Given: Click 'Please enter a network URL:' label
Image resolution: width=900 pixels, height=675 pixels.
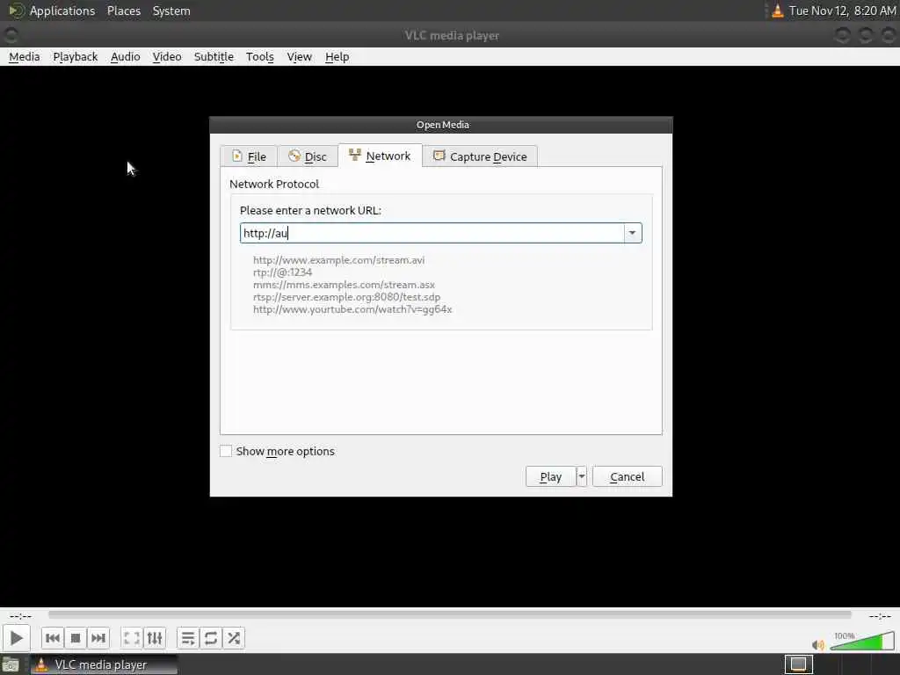Looking at the screenshot, I should point(310,210).
